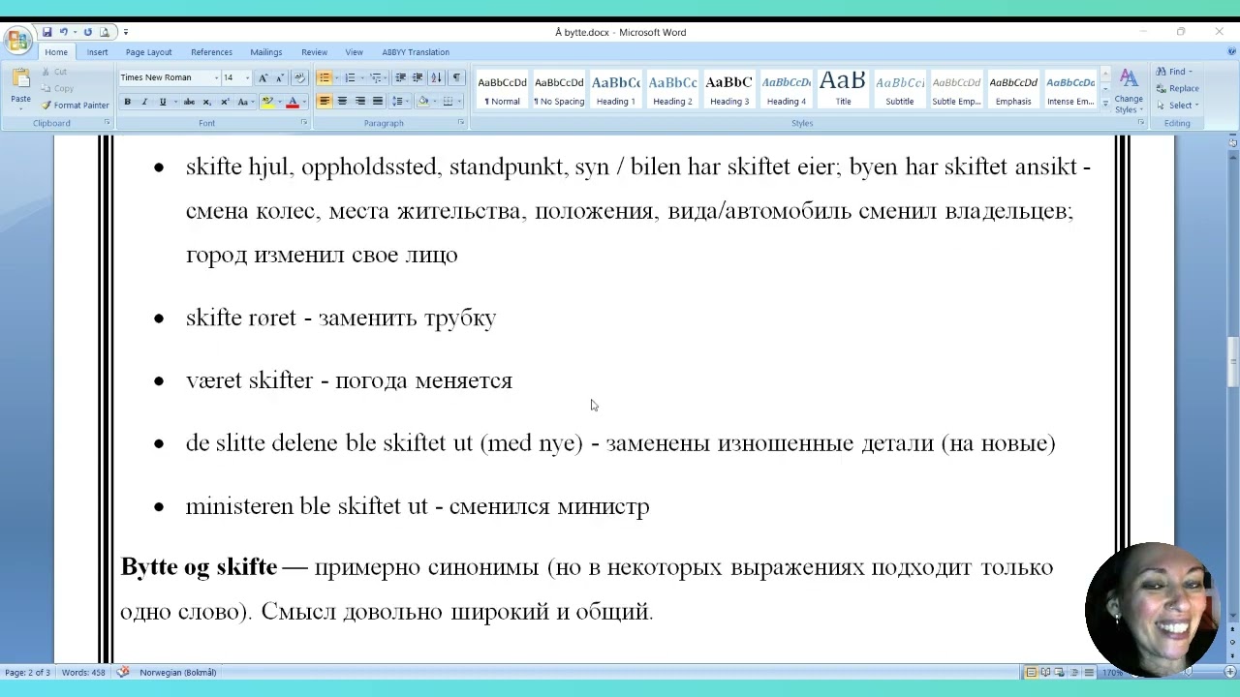
Task: Open the Select dropdown in Editing
Action: [x=1177, y=106]
